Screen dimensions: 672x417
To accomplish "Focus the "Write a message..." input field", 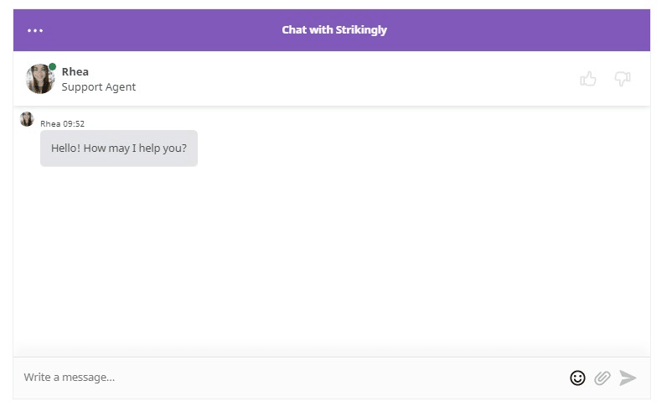I will tap(285, 378).
